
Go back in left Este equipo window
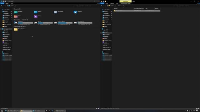(x=2, y=6)
